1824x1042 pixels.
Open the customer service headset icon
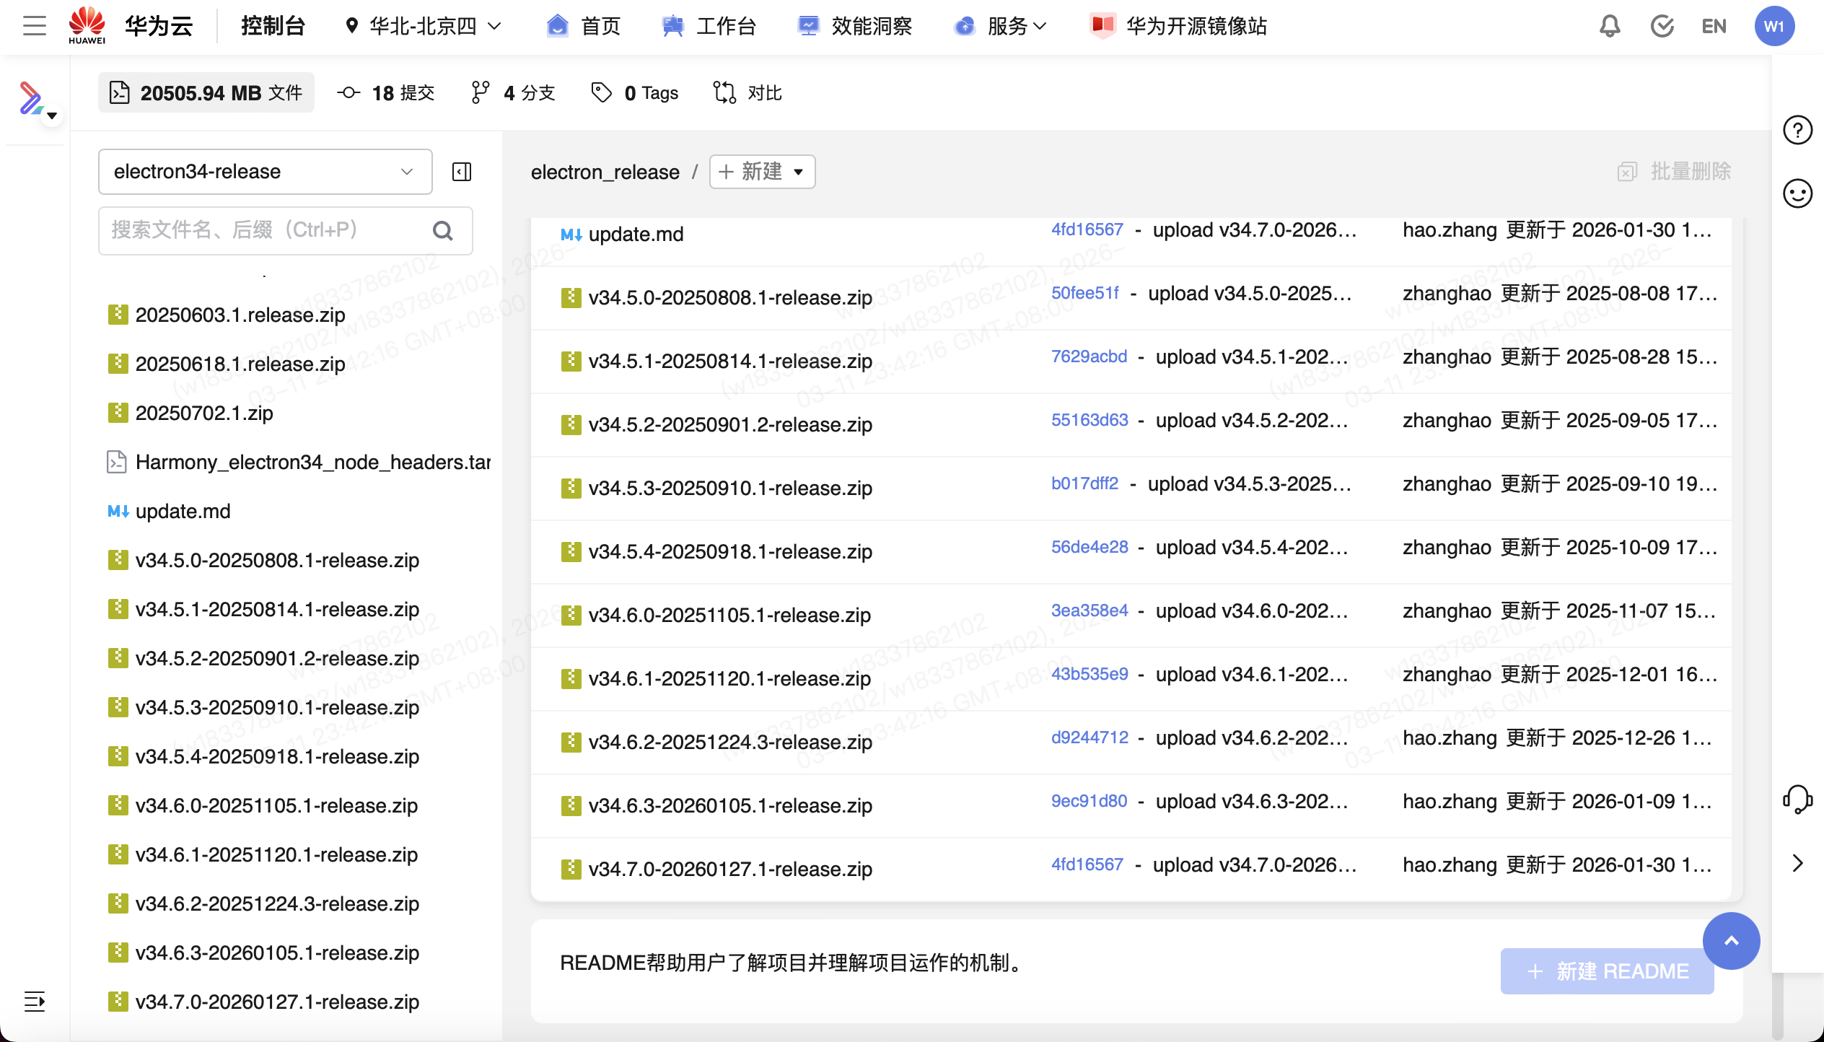tap(1797, 800)
